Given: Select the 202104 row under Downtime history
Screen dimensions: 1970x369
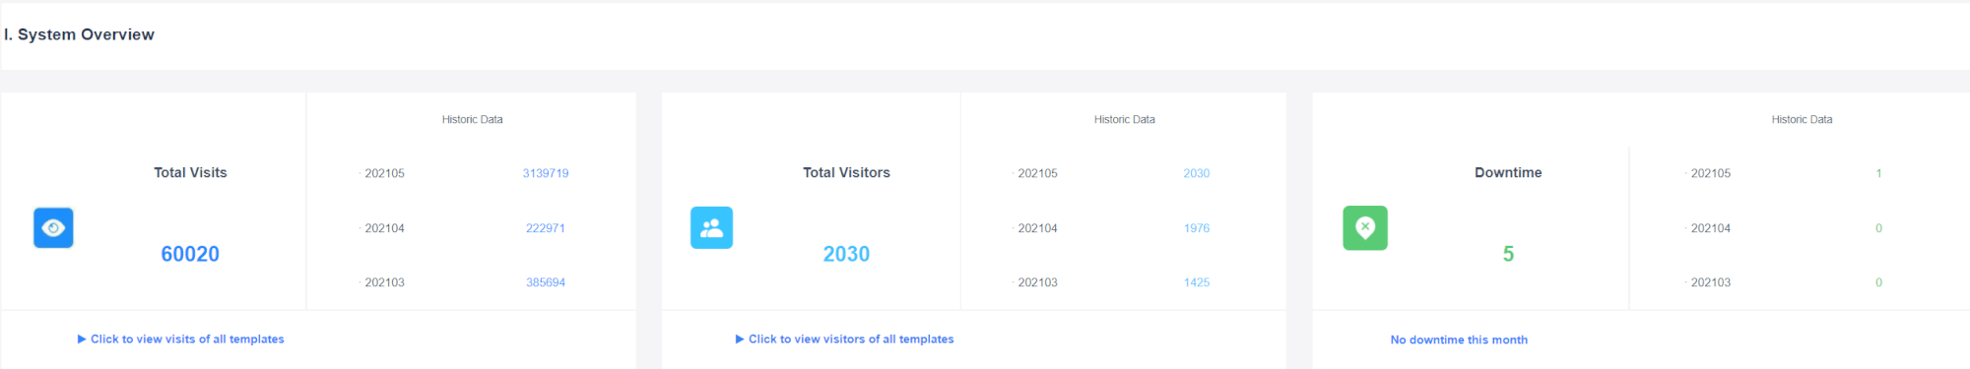Looking at the screenshot, I should 1800,228.
